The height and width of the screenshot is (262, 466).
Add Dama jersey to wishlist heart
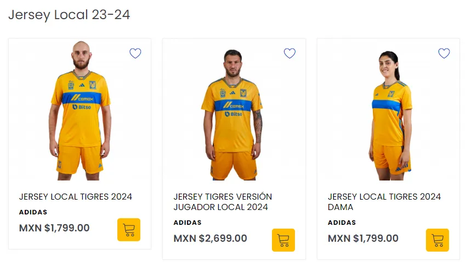444,54
